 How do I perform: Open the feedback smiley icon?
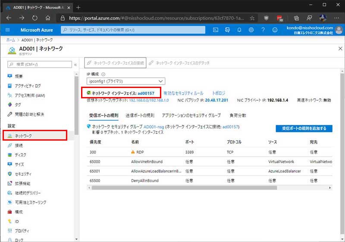click(x=275, y=30)
